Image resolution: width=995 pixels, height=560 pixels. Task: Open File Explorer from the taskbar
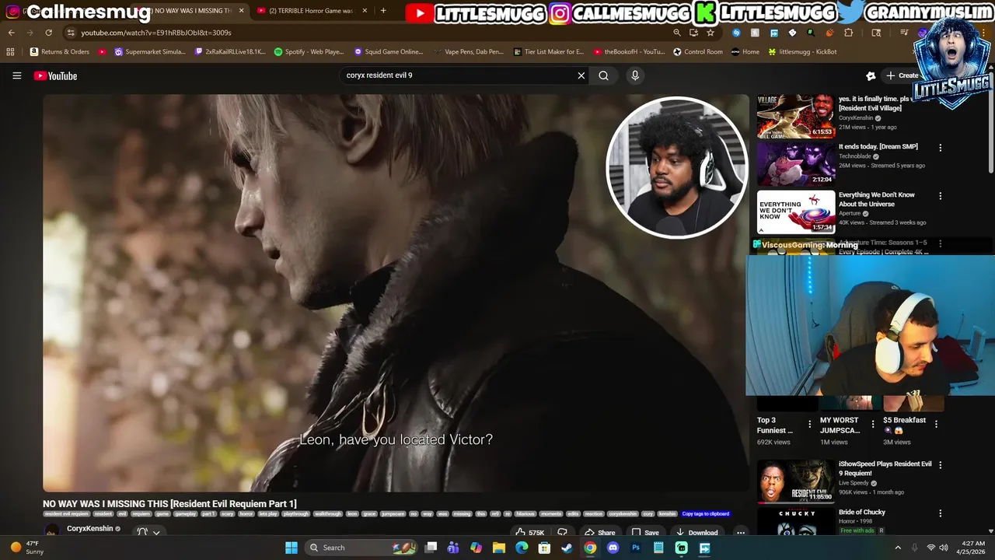point(499,548)
